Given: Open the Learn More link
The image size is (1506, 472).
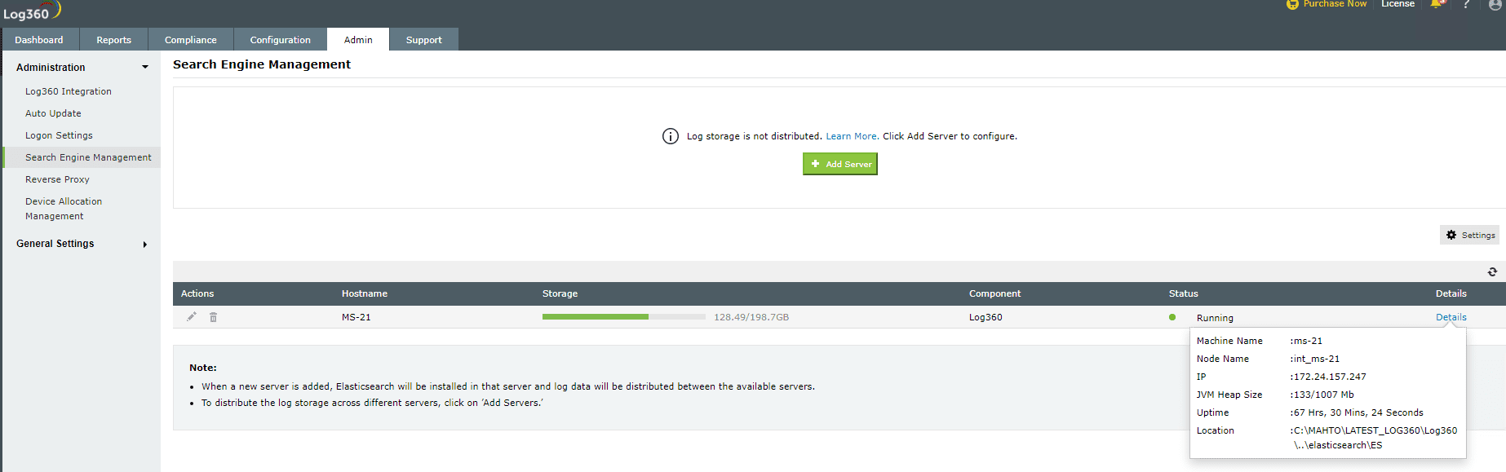Looking at the screenshot, I should (852, 136).
